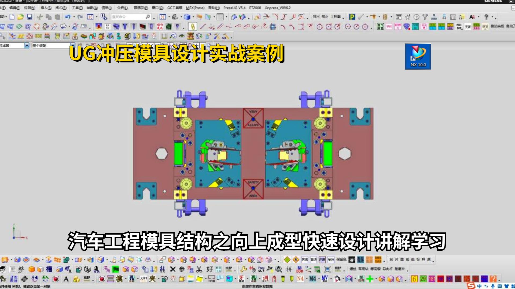This screenshot has height=289, width=515.
Task: Toggle the 面选 selection filter button
Action: (x=314, y=260)
